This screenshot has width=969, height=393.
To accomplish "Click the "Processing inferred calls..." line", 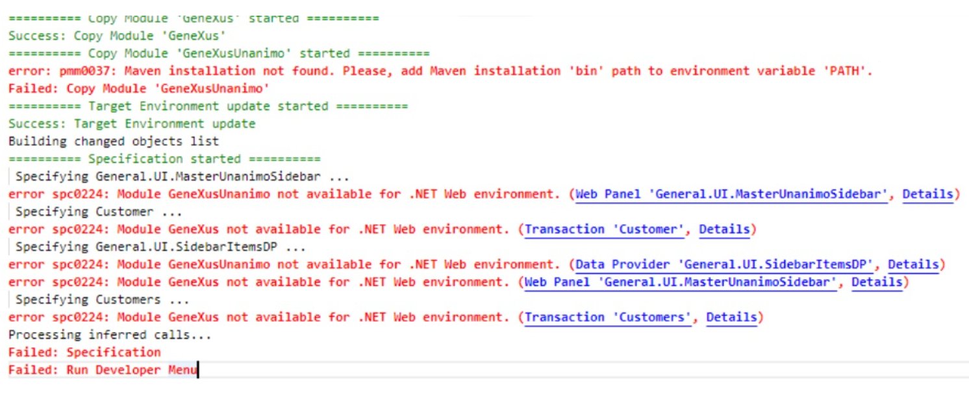I will (110, 335).
